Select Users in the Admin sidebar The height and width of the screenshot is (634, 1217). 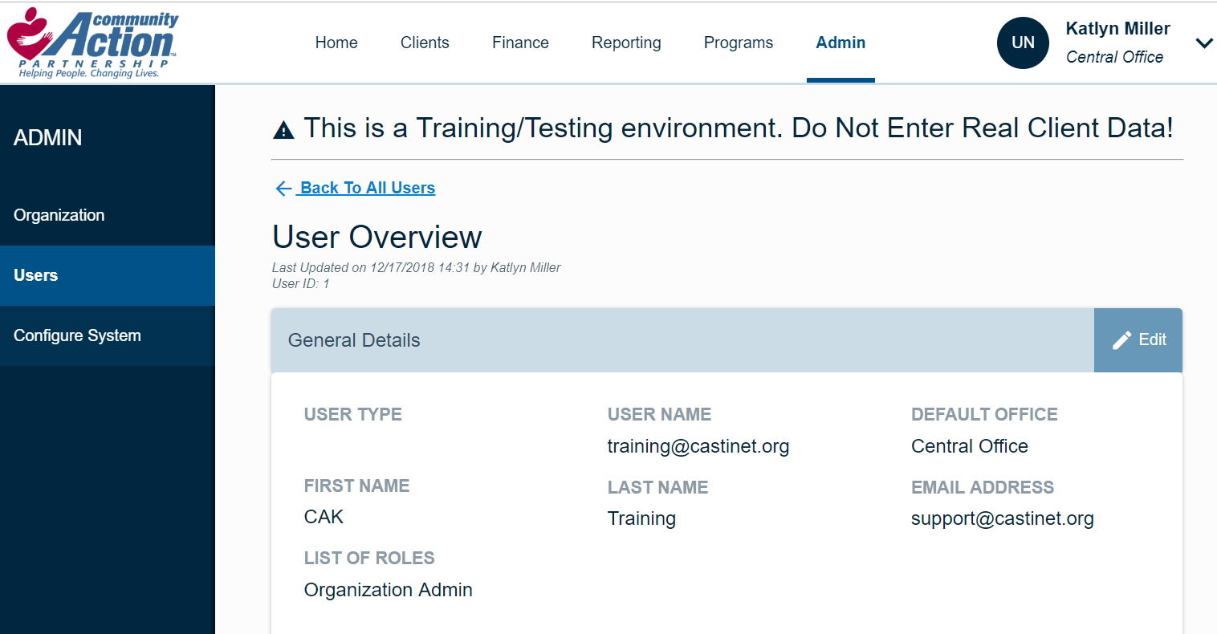(108, 275)
